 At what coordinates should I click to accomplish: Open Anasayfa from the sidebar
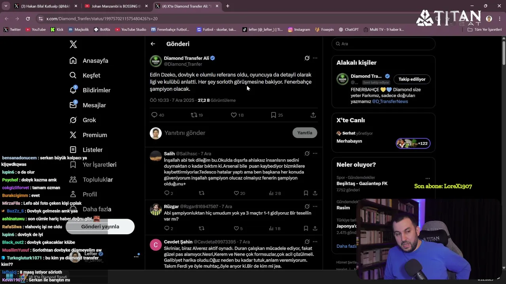tap(89, 61)
